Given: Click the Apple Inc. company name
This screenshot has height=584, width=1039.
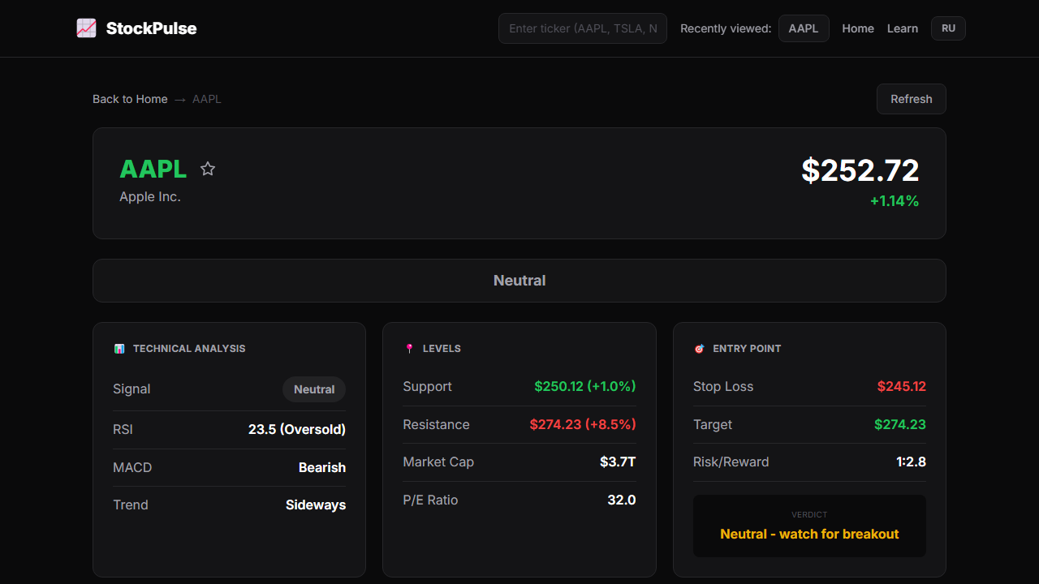Looking at the screenshot, I should point(150,196).
